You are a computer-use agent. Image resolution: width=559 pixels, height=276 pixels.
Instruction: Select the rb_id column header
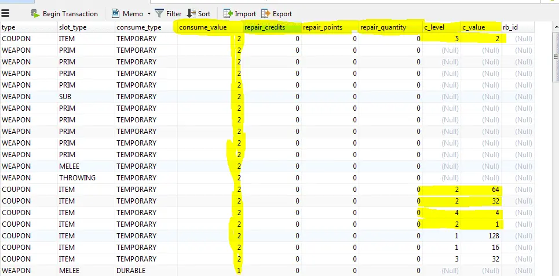518,27
